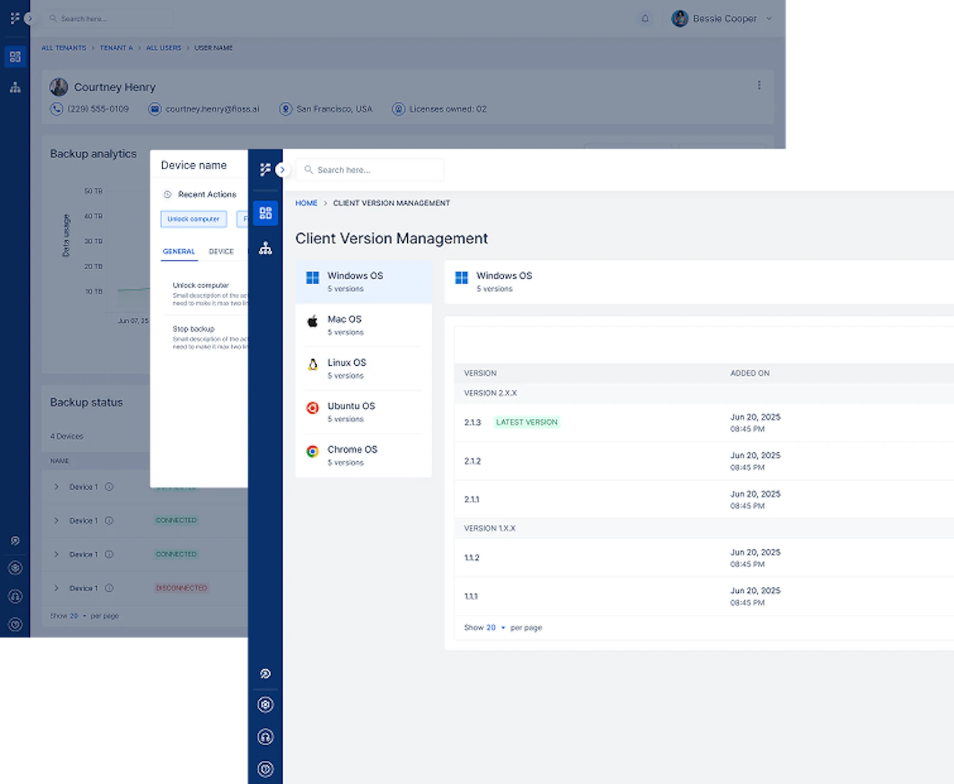Image resolution: width=954 pixels, height=784 pixels.
Task: Click the headset support icon in the sidebar
Action: (266, 736)
